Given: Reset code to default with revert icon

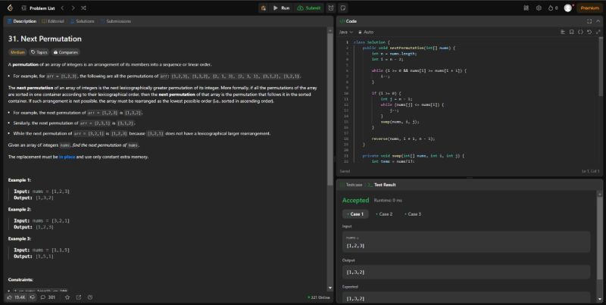Looking at the screenshot, I should coord(589,33).
